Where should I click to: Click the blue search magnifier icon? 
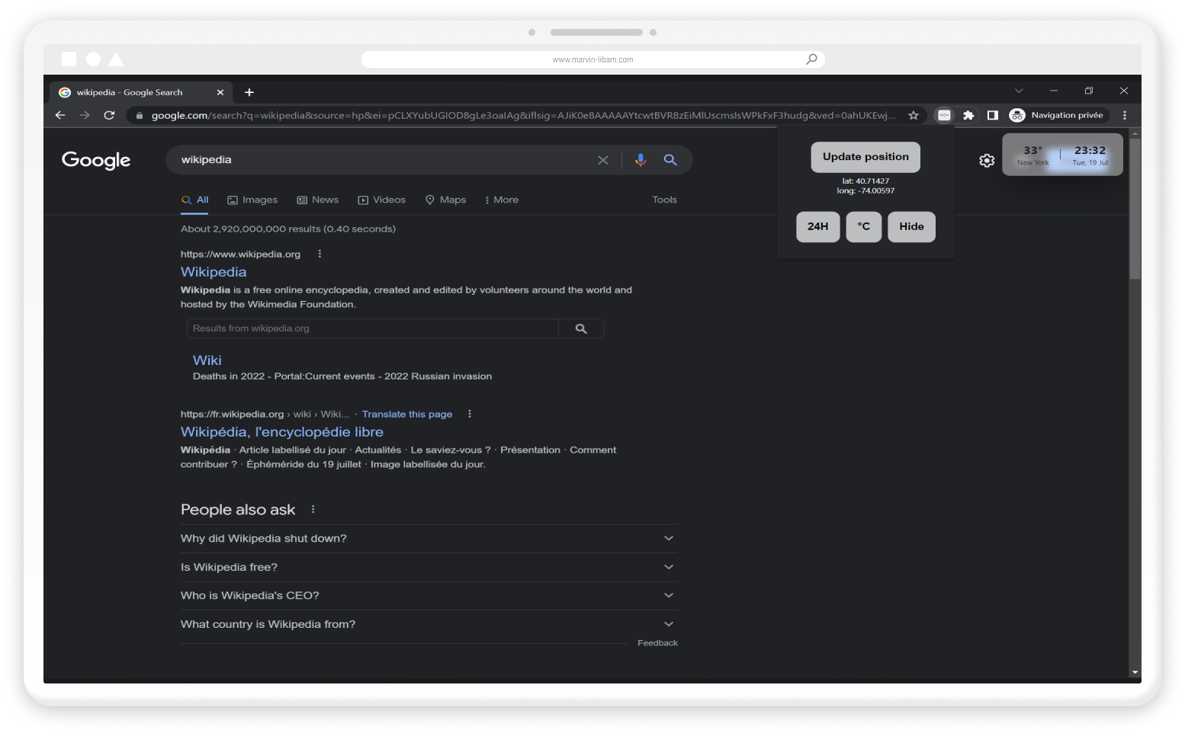coord(670,160)
